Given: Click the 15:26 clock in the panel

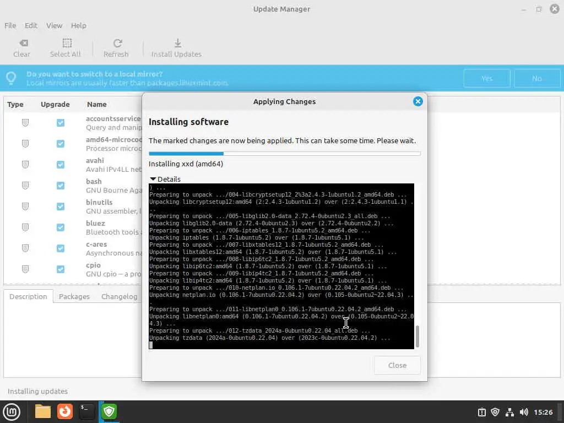Looking at the screenshot, I should [543, 412].
